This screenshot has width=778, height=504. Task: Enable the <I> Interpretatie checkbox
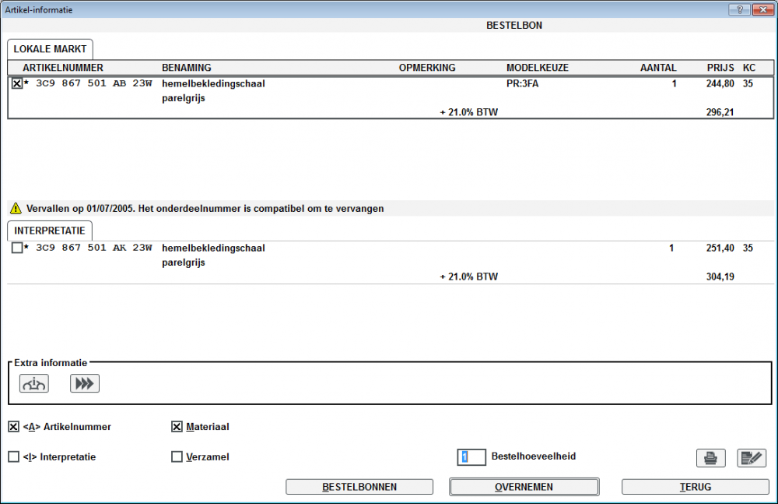tap(14, 457)
